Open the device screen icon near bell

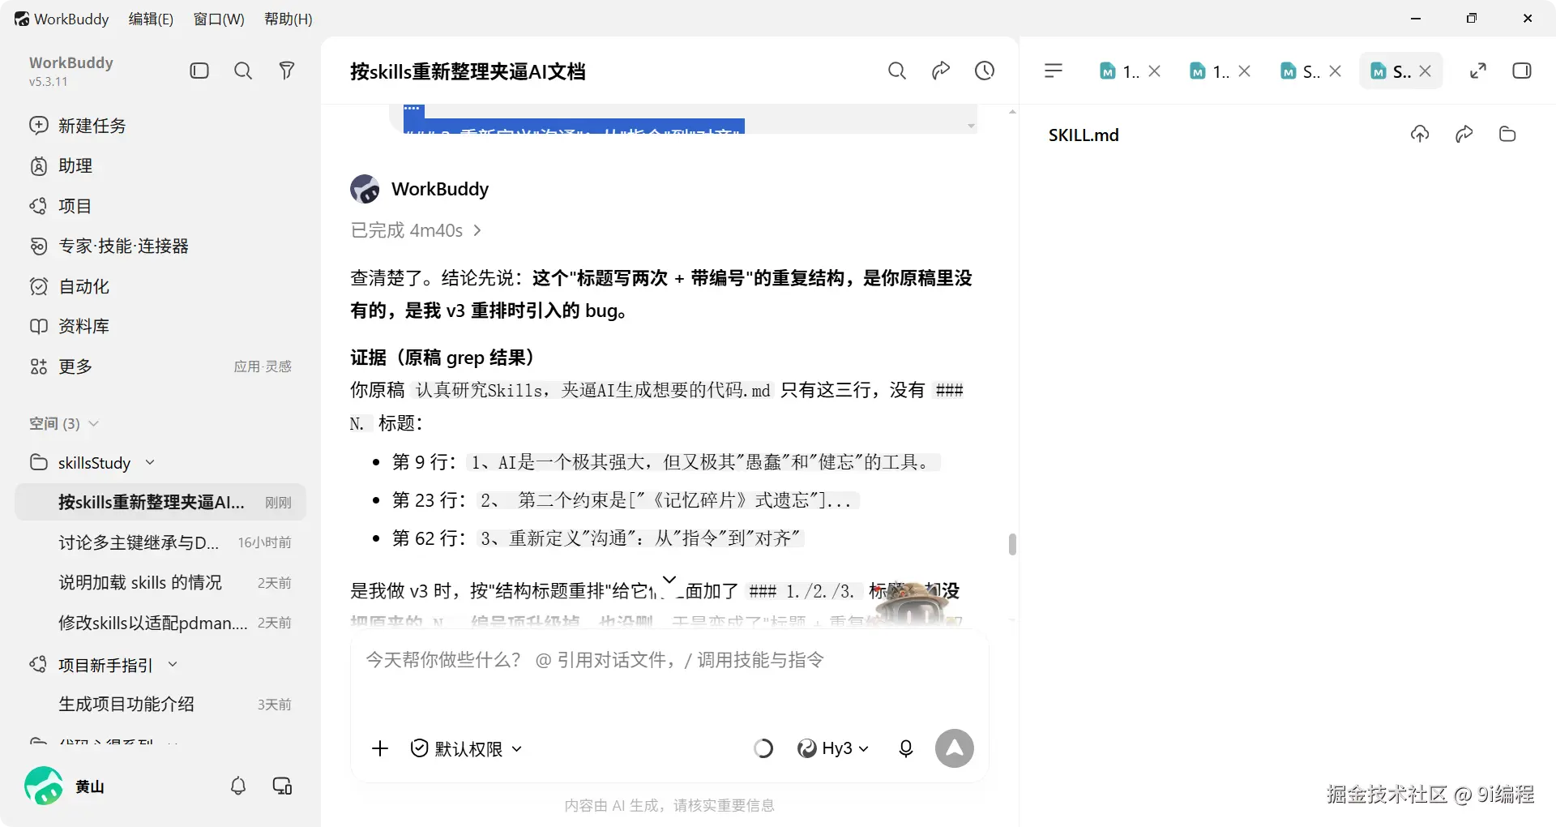[x=282, y=786]
